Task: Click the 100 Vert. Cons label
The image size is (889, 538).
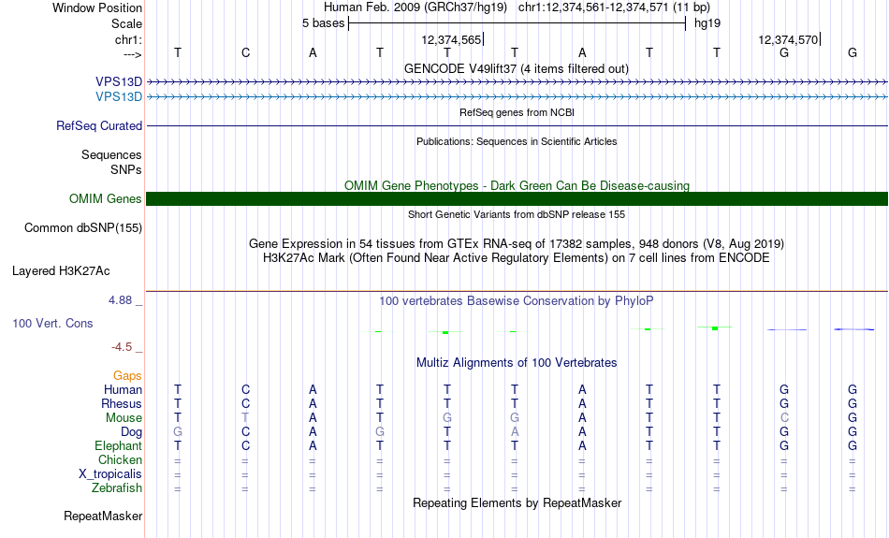Action: tap(52, 323)
